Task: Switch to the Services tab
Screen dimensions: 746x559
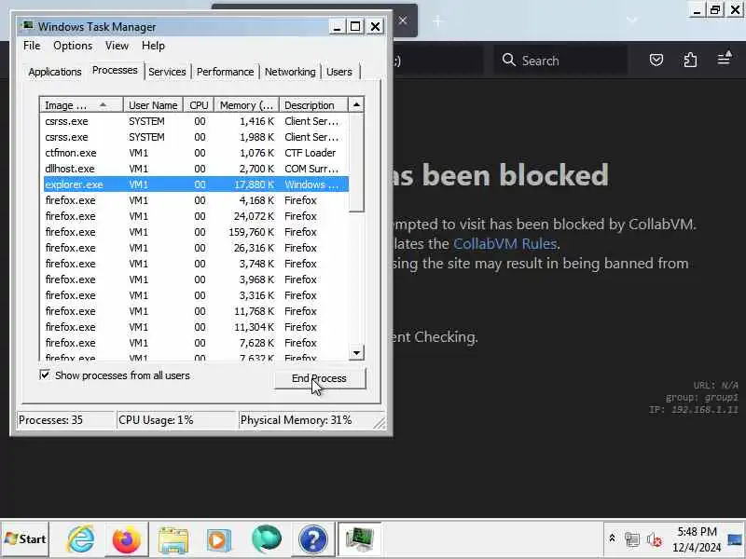Action: (167, 72)
